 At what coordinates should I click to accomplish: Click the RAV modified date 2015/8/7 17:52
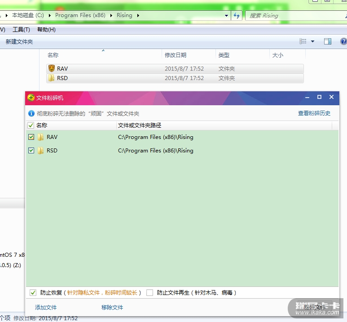click(x=184, y=69)
